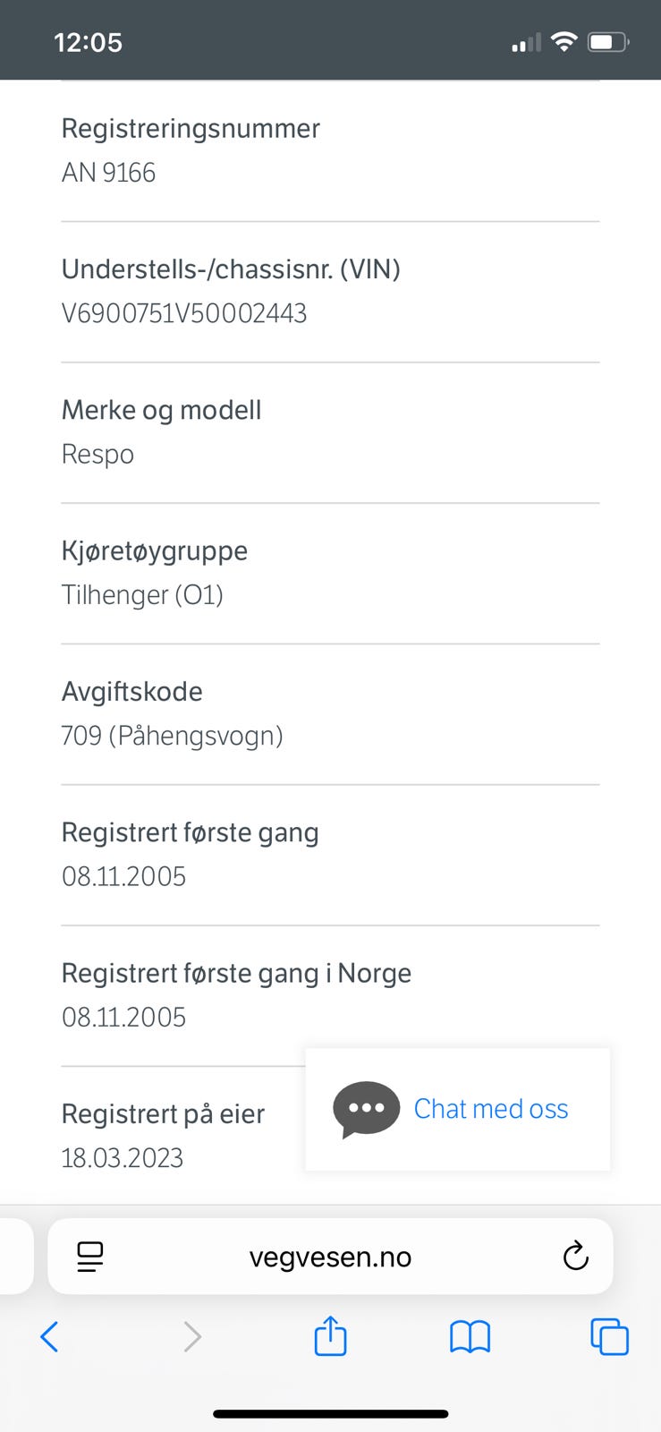Tap the Safari forward arrow
661x1432 pixels.
pos(191,1337)
